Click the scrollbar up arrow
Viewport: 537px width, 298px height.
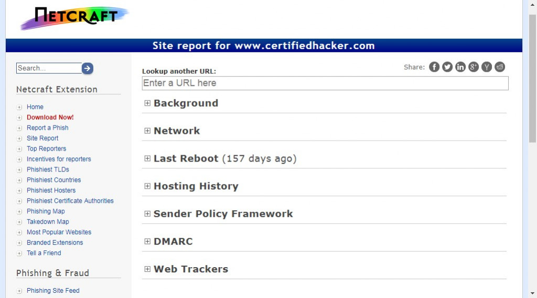pos(533,4)
